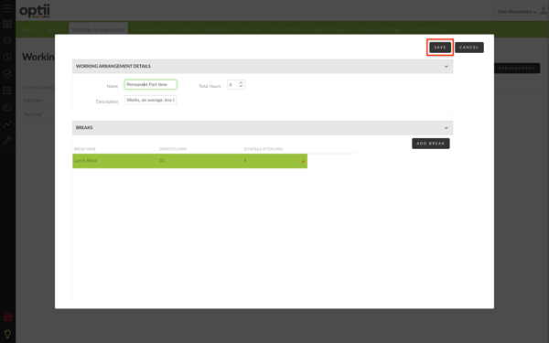Open the wrench settings icon in sidebar
The image size is (549, 343).
[x=7, y=140]
